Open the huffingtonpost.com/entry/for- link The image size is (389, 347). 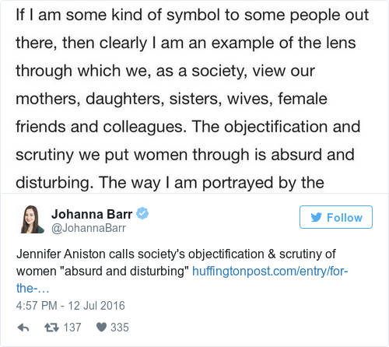point(270,272)
